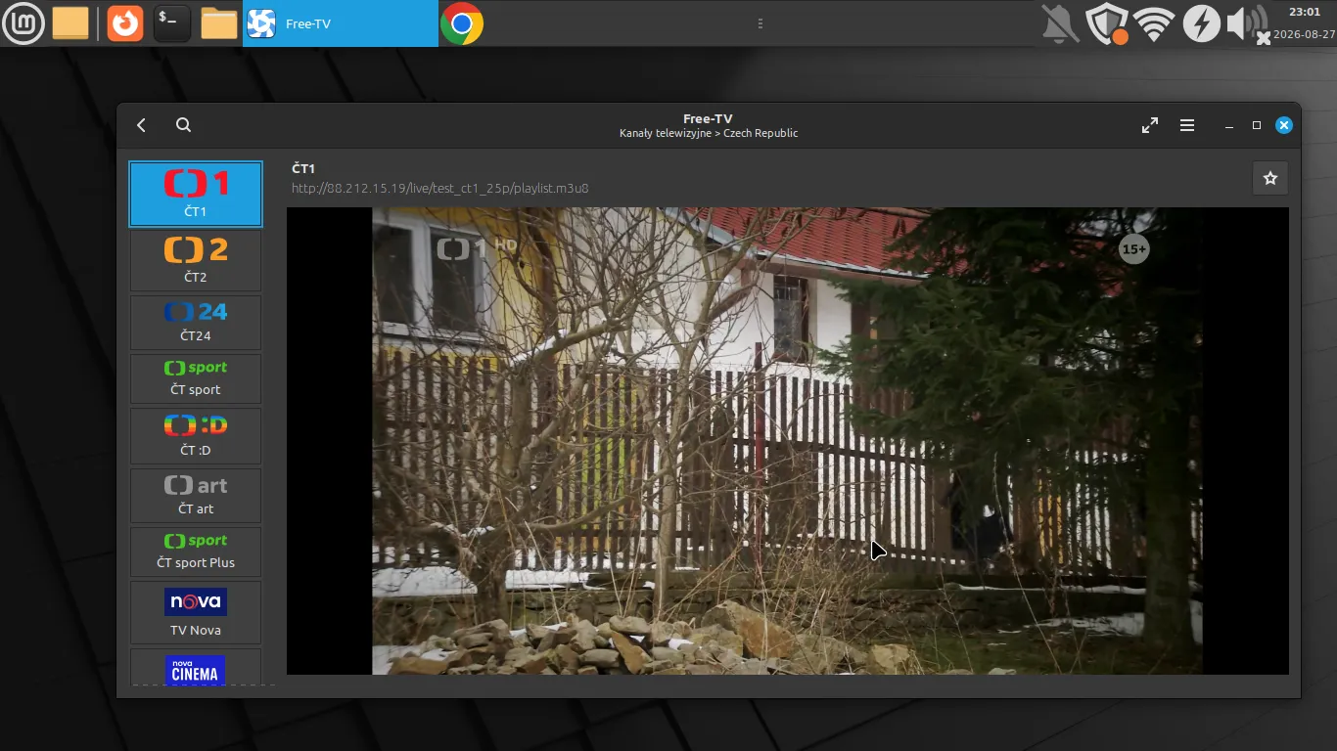Select the ČT sport Plus channel
The height and width of the screenshot is (751, 1337).
196,552
